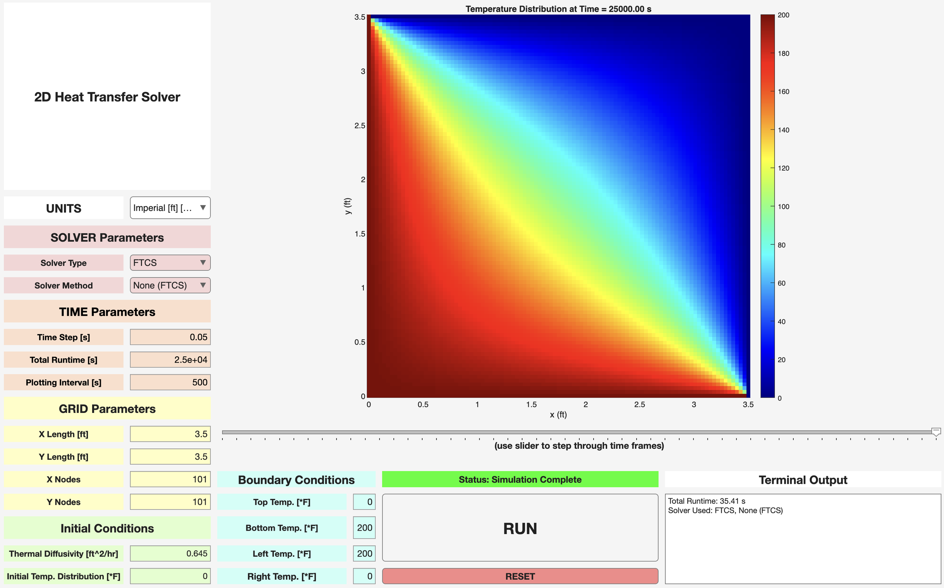Click the RUN button

(x=520, y=528)
